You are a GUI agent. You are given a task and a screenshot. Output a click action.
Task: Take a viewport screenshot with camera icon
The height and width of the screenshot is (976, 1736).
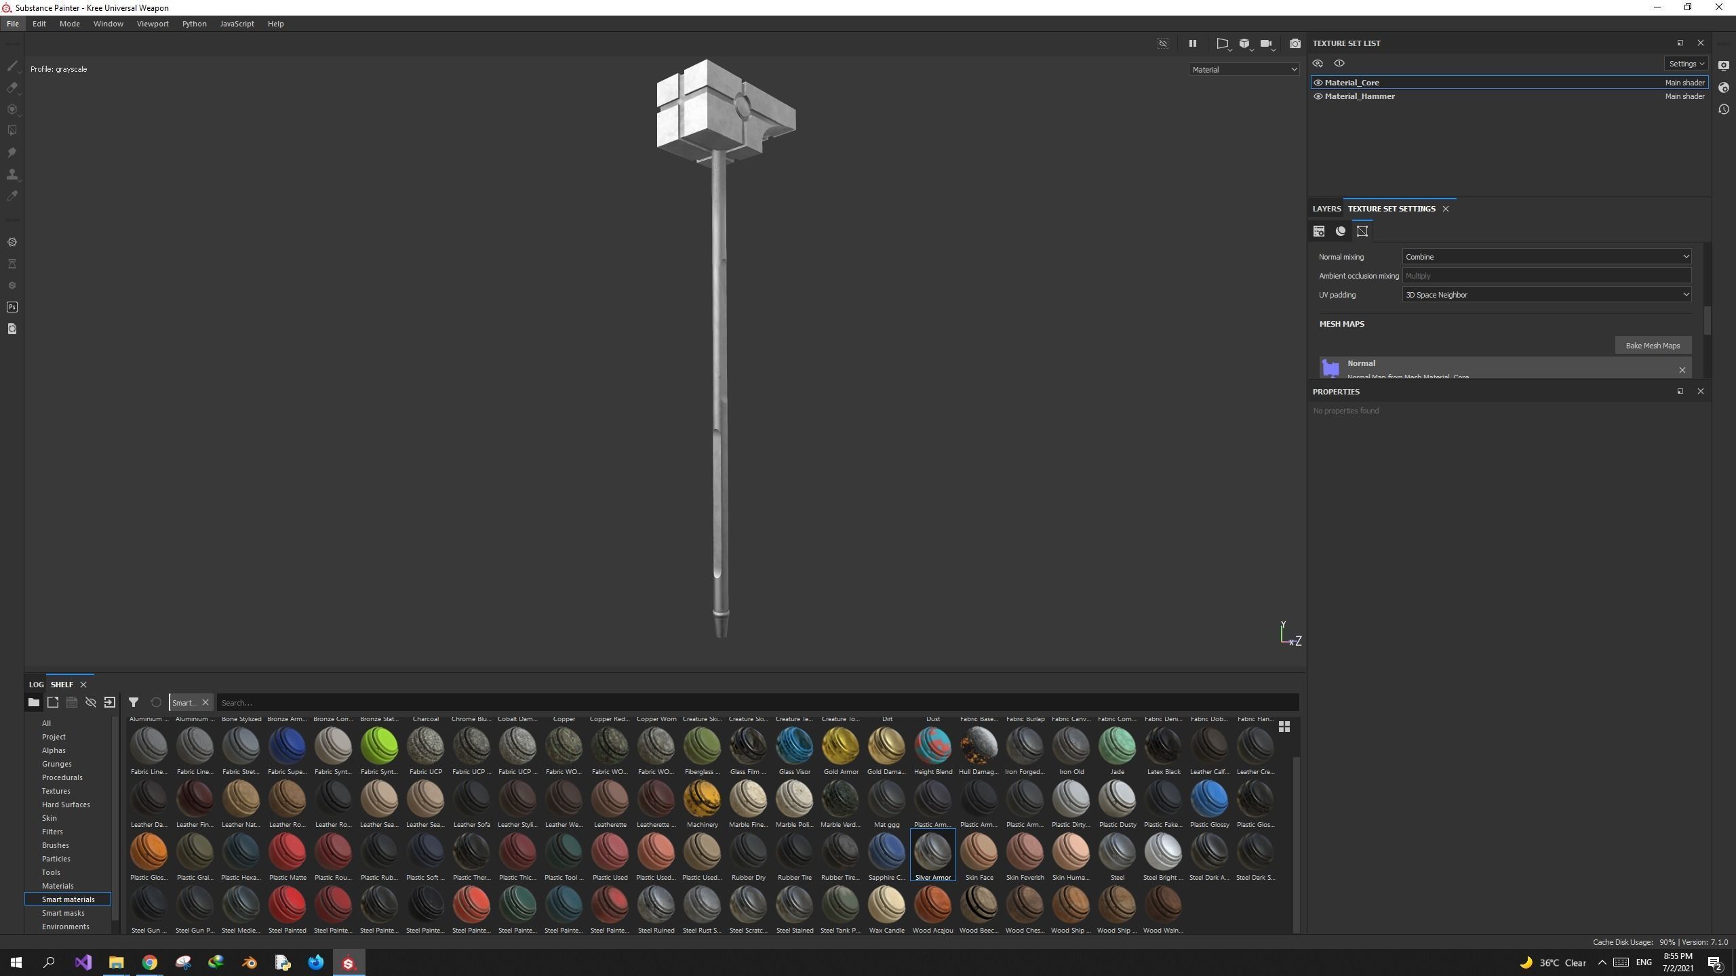[x=1295, y=43]
